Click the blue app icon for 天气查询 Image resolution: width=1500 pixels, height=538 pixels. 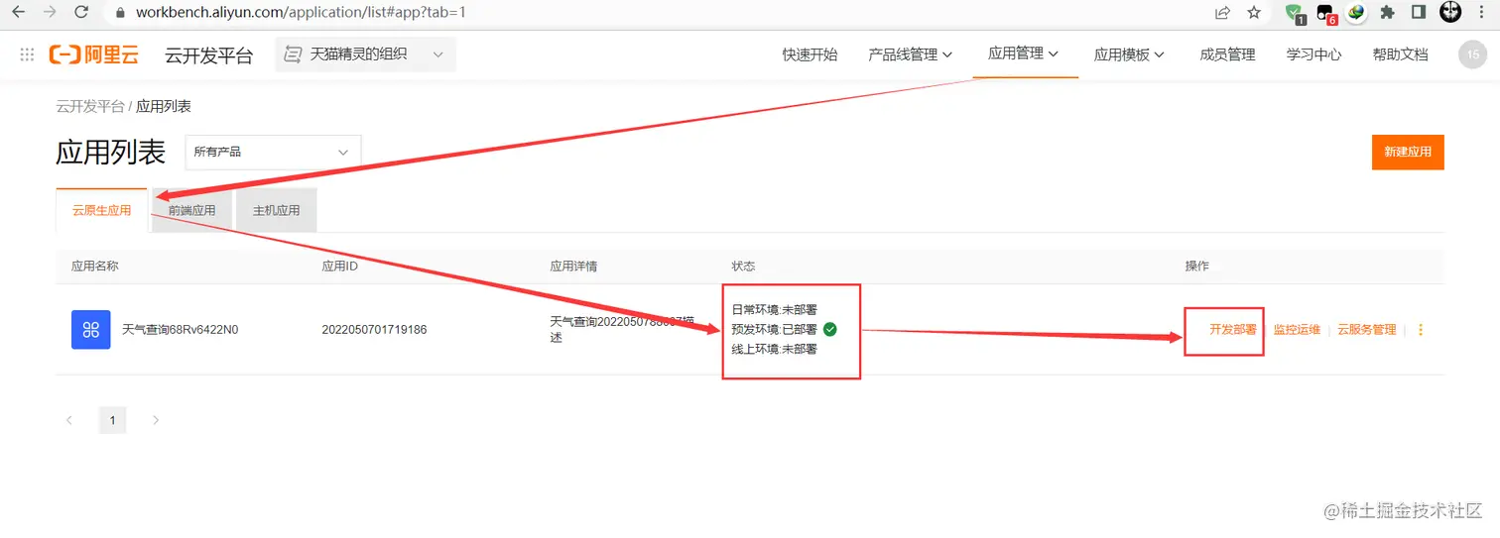pyautogui.click(x=90, y=329)
